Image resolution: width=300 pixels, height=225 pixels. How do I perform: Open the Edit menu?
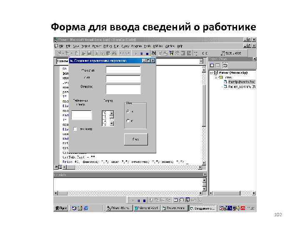pyautogui.click(x=68, y=46)
